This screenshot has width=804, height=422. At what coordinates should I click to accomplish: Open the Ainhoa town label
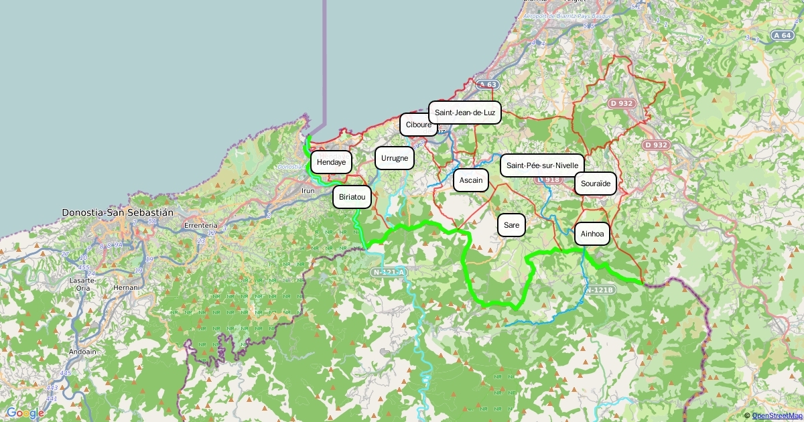click(x=592, y=234)
